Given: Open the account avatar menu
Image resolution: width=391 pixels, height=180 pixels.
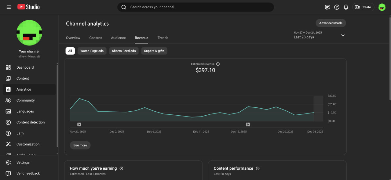Looking at the screenshot, I should 382,7.
